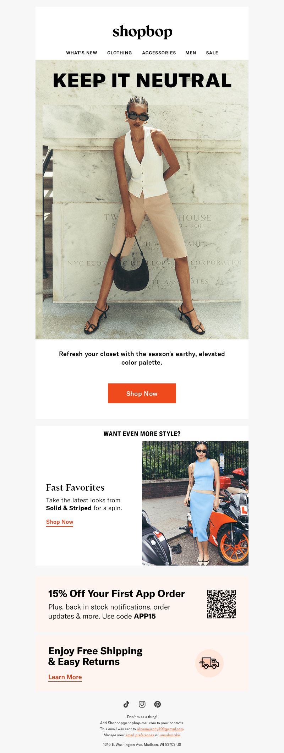Screen dimensions: 284x753
Task: Follow the Fast Favorites Shop Now link
Action: (60, 522)
